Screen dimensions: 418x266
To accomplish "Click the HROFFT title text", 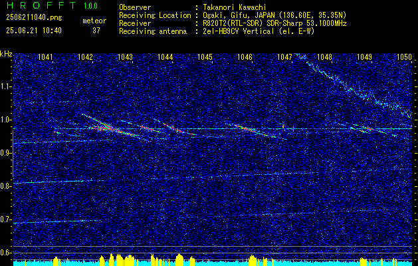I will 41,5.
